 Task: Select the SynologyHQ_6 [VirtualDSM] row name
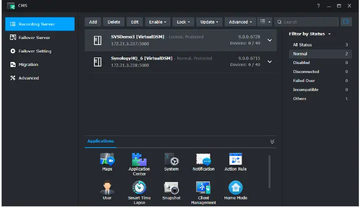[x=141, y=58]
